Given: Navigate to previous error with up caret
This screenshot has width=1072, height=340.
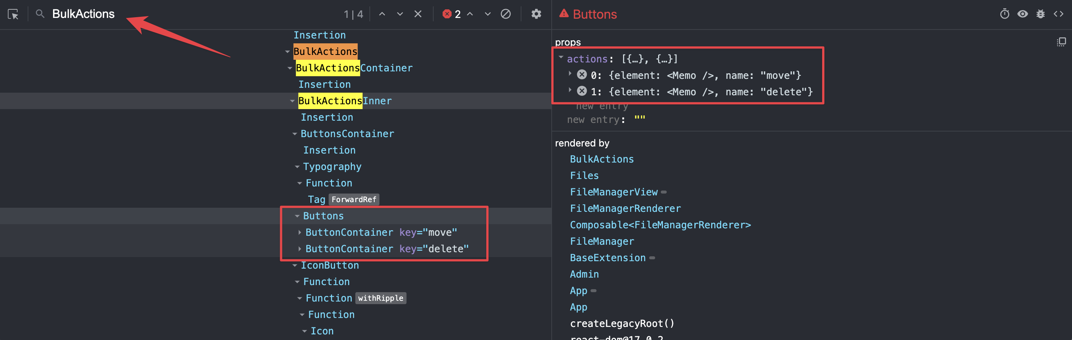Looking at the screenshot, I should tap(470, 14).
